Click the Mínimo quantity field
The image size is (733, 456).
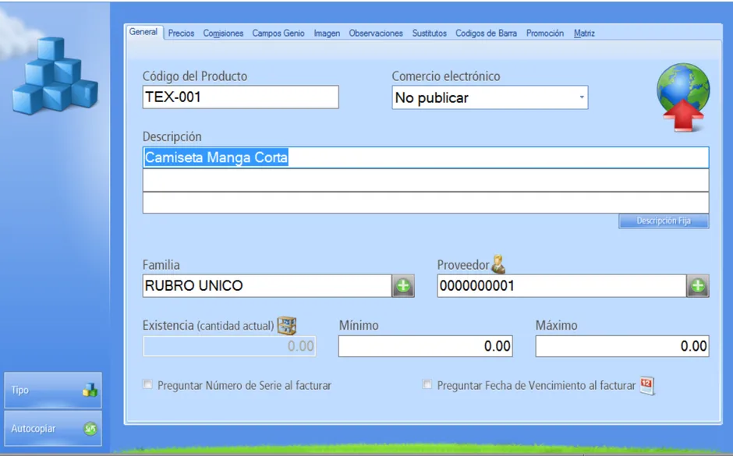point(426,346)
